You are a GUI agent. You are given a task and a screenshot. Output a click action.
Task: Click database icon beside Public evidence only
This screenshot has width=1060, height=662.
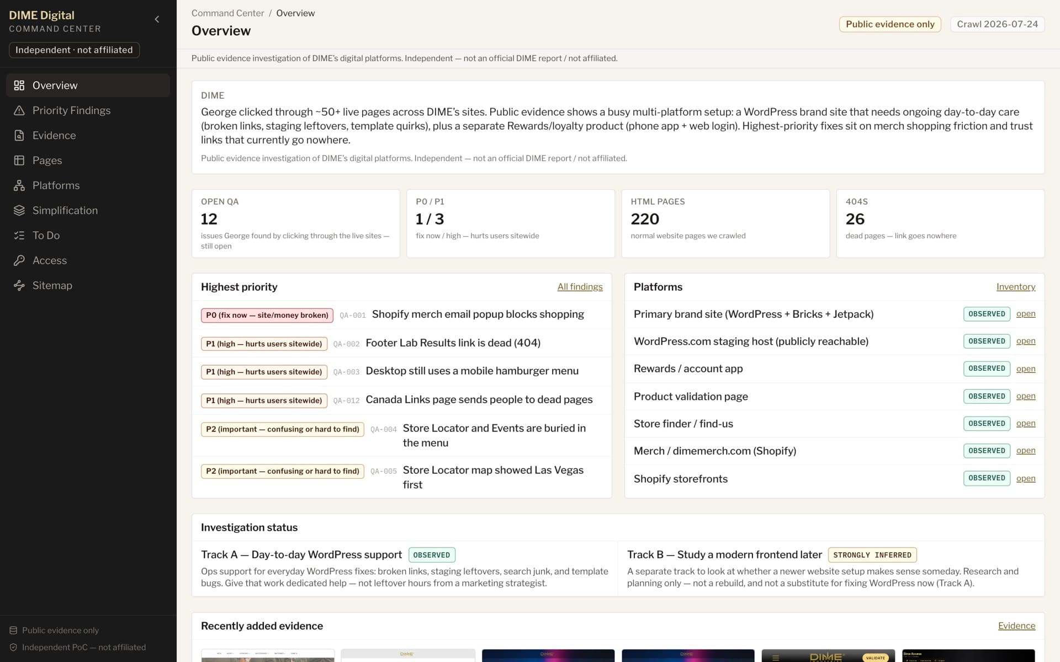click(x=13, y=630)
